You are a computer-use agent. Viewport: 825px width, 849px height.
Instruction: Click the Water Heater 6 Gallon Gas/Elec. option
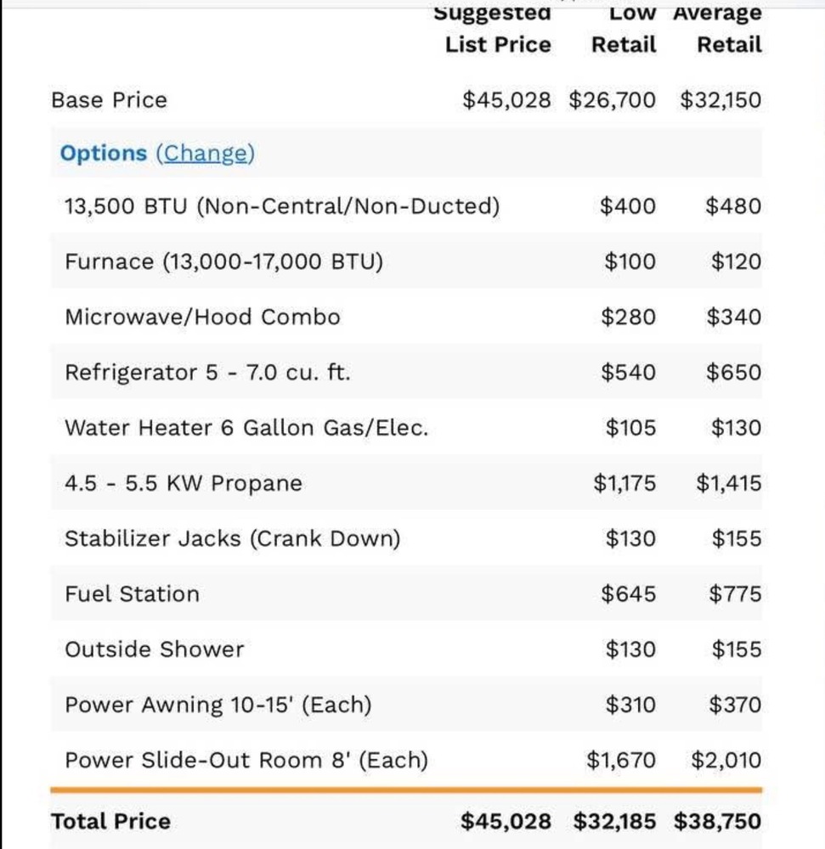246,428
